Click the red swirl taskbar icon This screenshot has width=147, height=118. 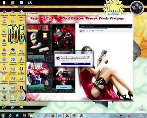coord(46,116)
